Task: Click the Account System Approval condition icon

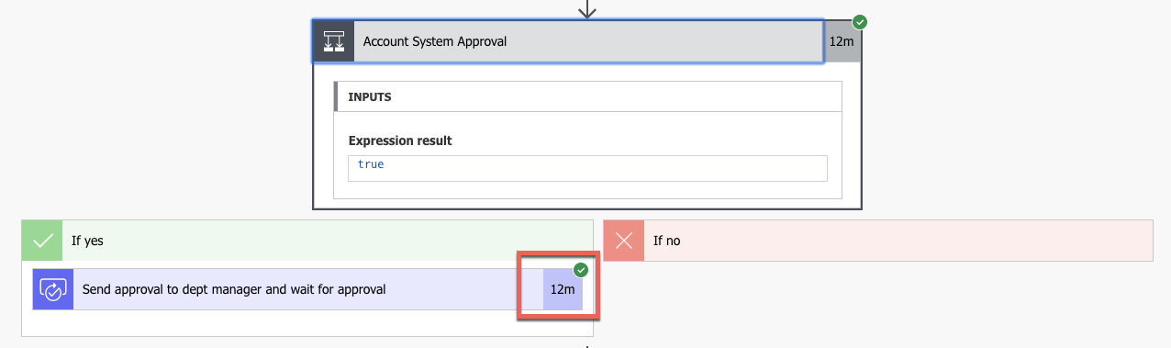Action: (334, 41)
